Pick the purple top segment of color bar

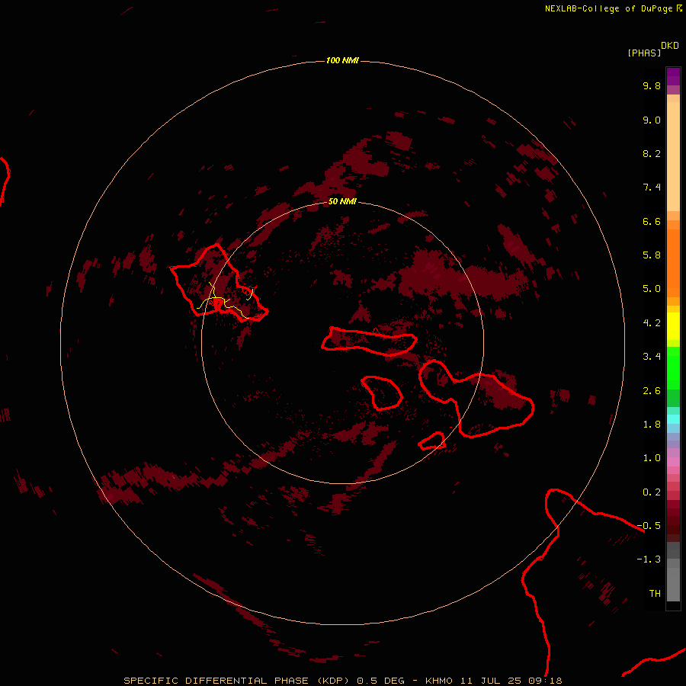673,76
